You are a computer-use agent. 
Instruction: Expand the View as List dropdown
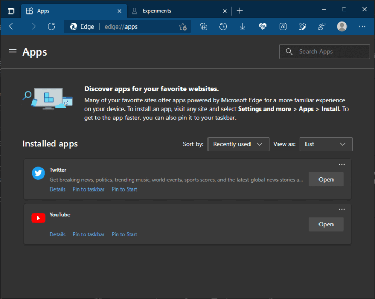(326, 144)
